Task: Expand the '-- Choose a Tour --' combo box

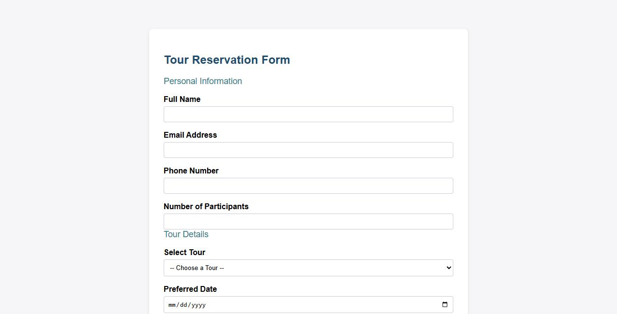Action: [x=308, y=268]
